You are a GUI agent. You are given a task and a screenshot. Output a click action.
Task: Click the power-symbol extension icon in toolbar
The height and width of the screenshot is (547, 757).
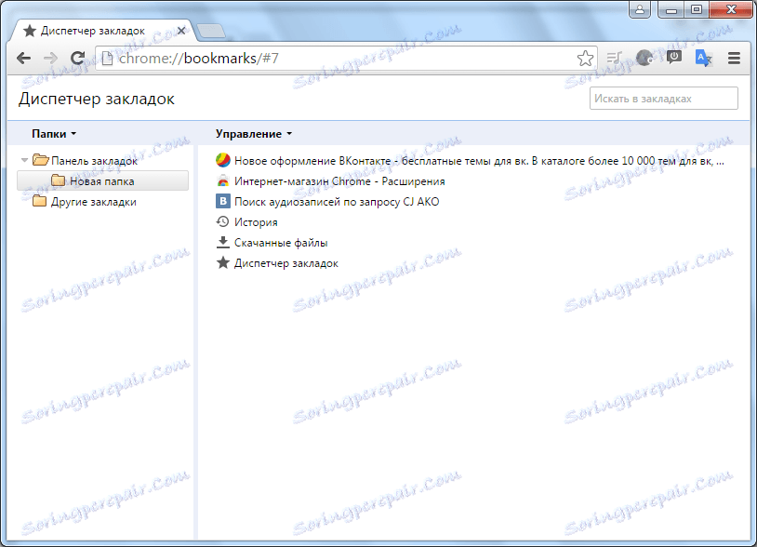click(674, 58)
